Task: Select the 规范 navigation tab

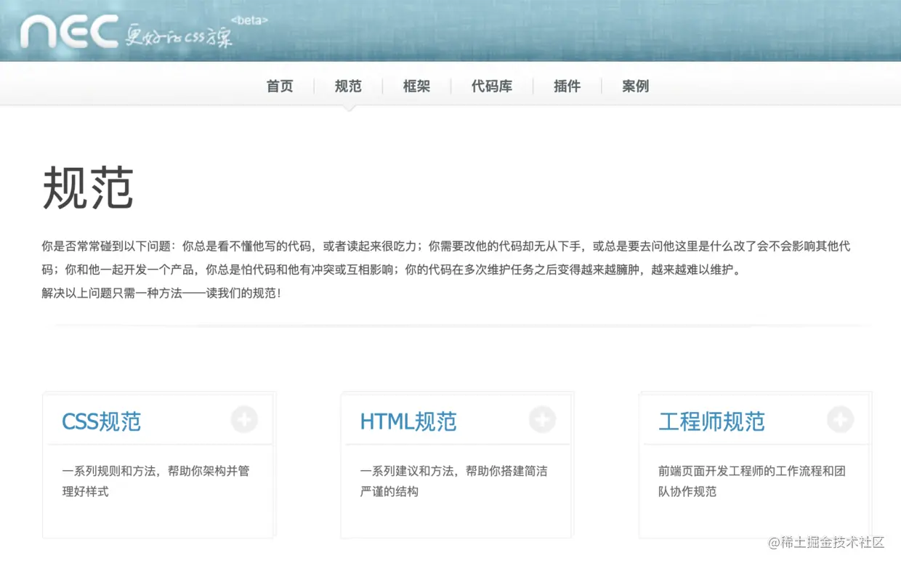Action: coord(348,86)
